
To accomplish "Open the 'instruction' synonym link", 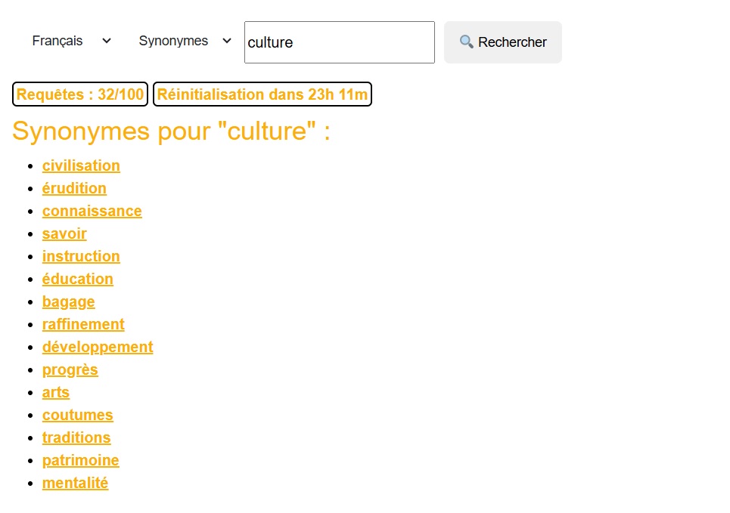I will tap(81, 256).
